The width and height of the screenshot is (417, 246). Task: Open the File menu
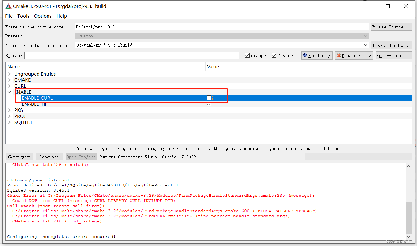pos(9,16)
